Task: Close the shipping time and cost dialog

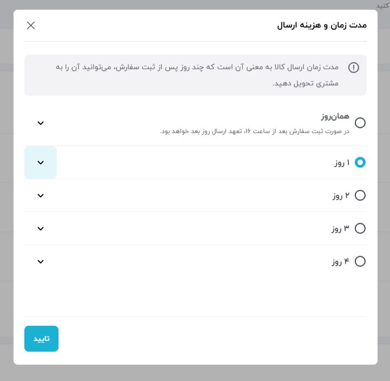Action: [x=31, y=25]
